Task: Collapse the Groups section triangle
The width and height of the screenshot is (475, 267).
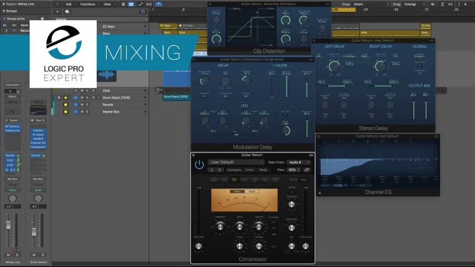Action: (4, 11)
